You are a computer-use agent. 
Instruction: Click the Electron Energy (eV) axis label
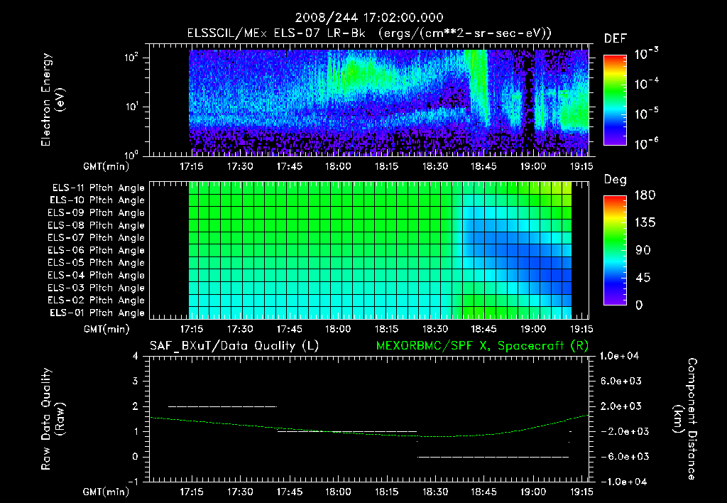pyautogui.click(x=53, y=99)
